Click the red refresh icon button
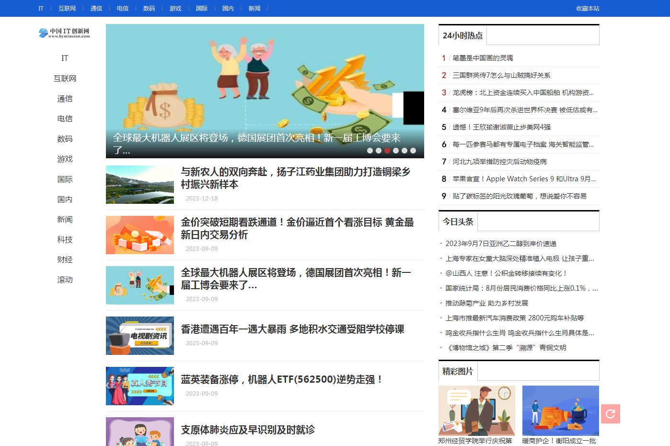 pos(610,413)
